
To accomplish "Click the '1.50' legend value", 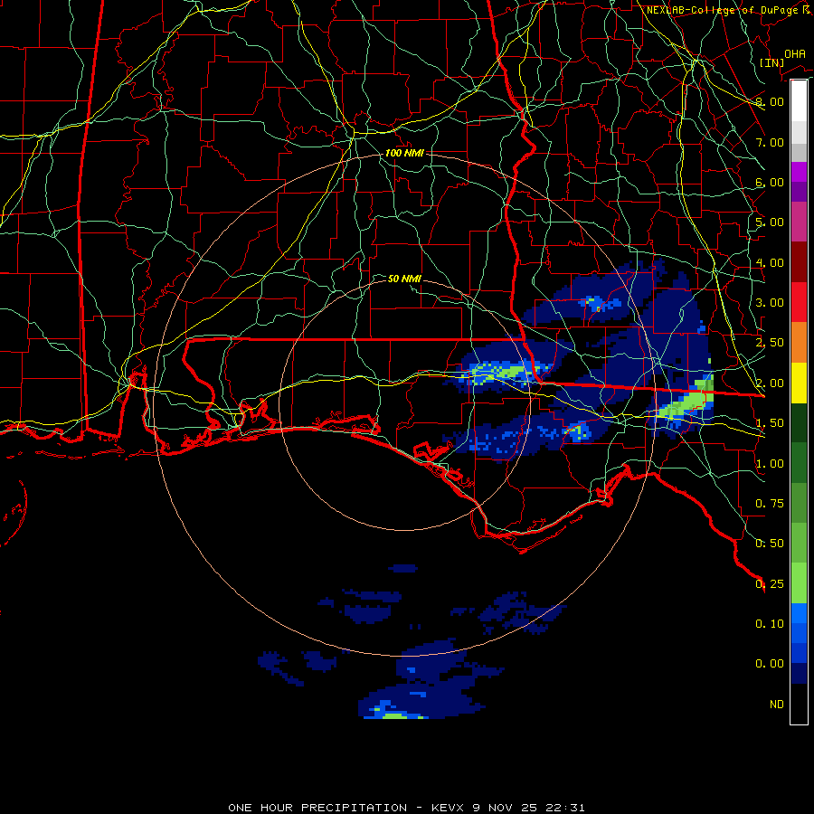I will tap(770, 423).
